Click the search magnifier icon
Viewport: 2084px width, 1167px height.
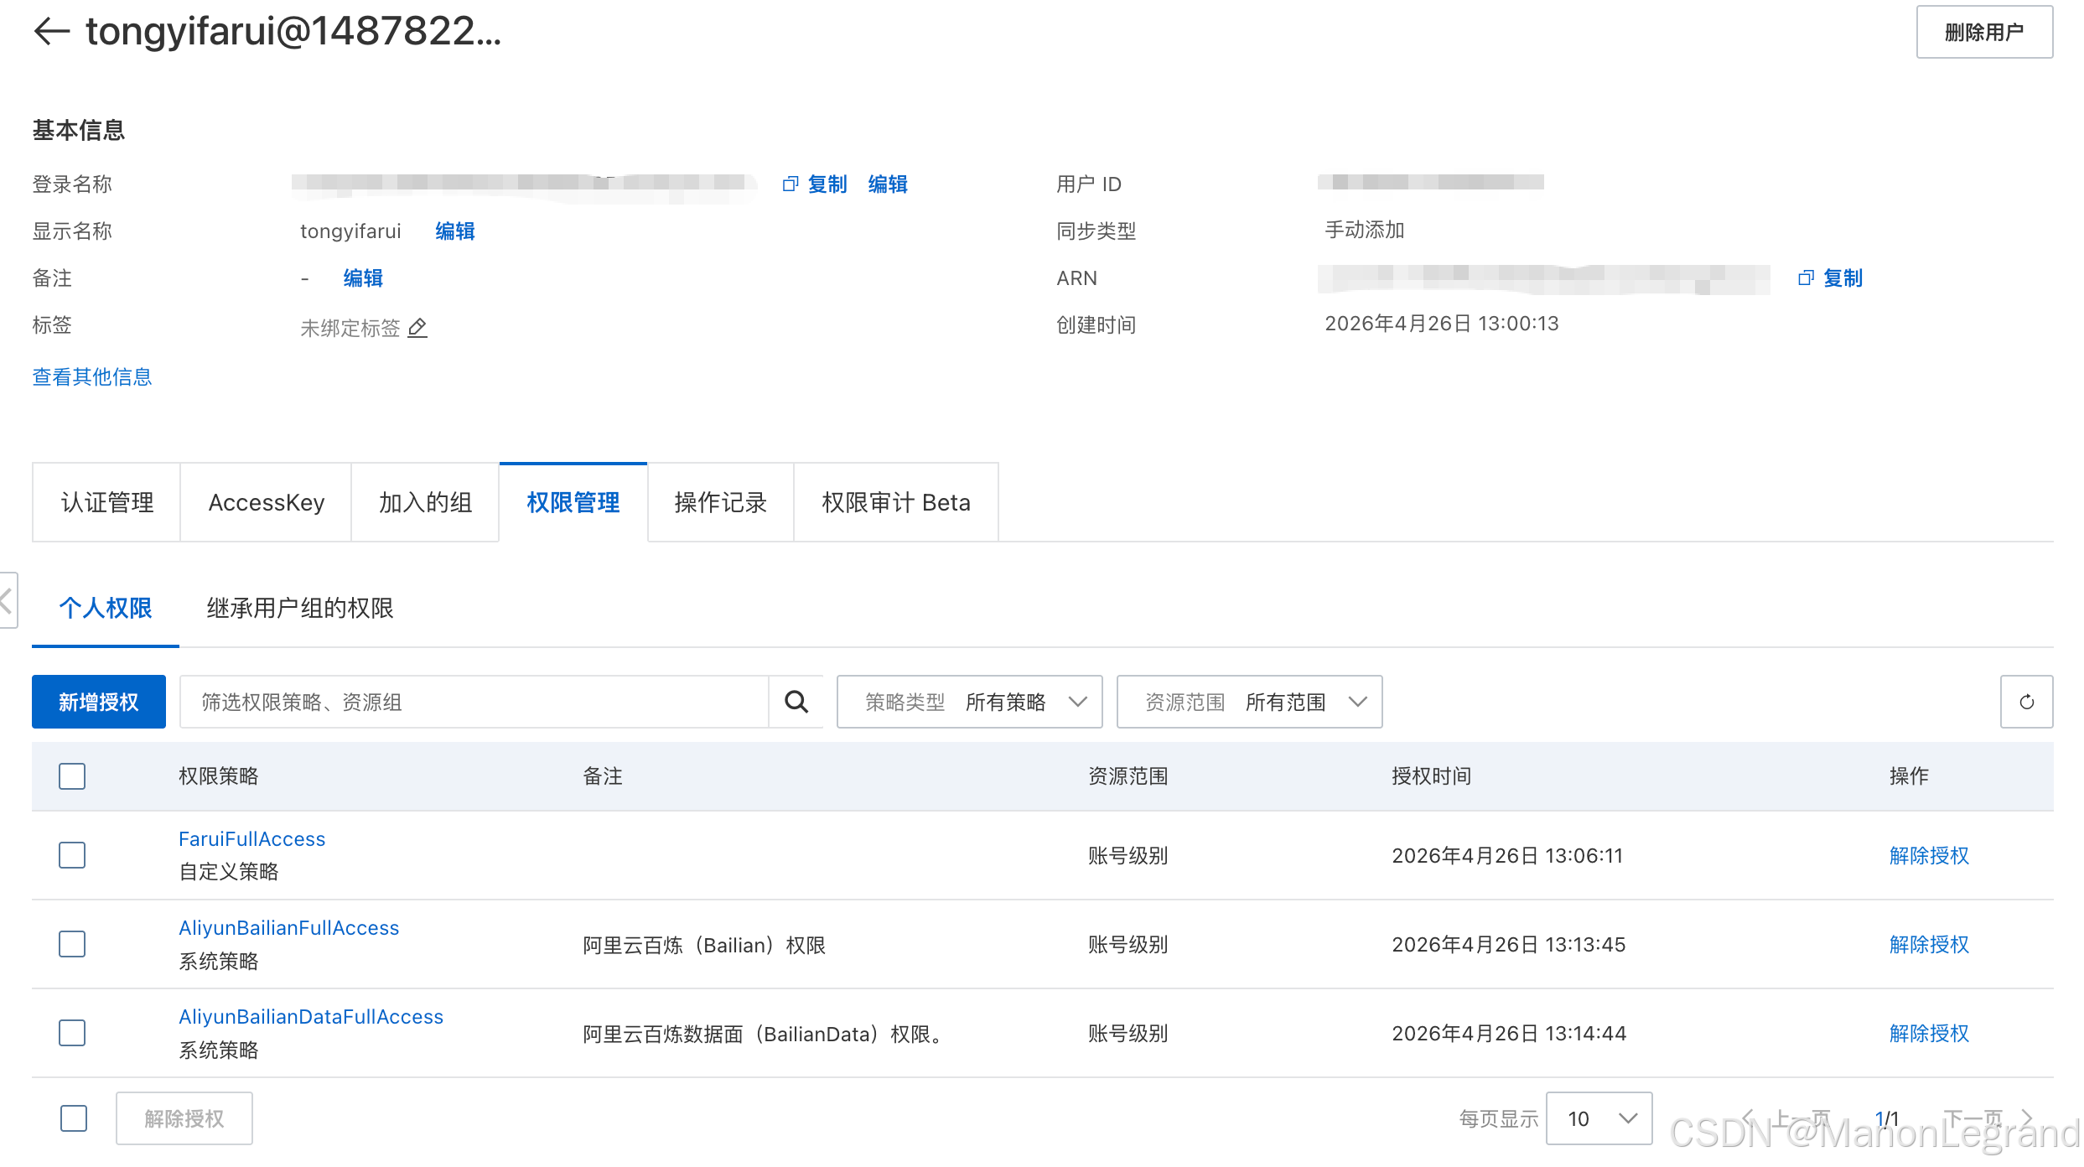coord(796,702)
